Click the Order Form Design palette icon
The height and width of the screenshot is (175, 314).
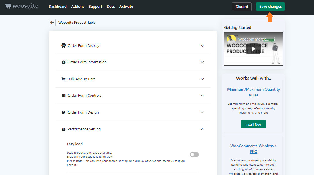point(63,112)
